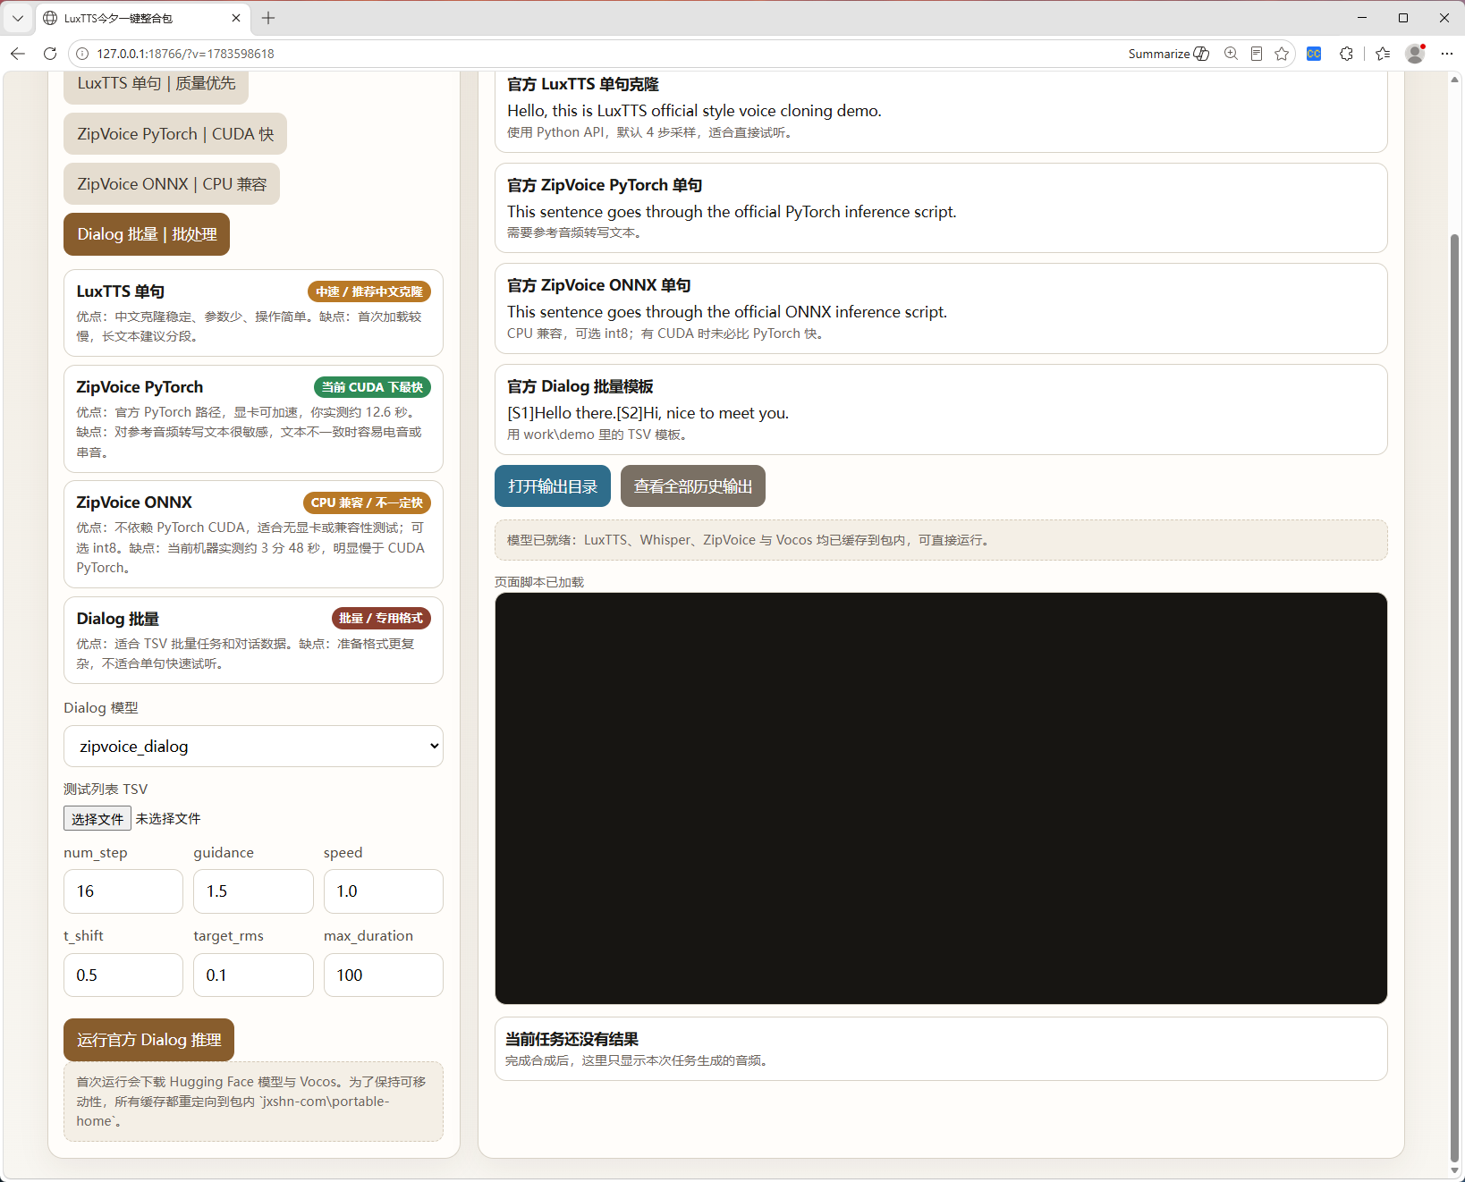Viewport: 1465px width, 1182px height.
Task: Maximize the browser window
Action: (1403, 18)
